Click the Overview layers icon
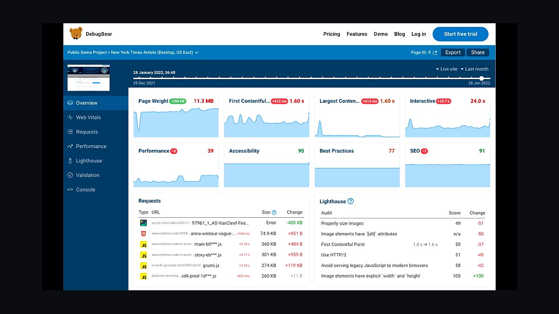The height and width of the screenshot is (314, 559). tap(70, 103)
